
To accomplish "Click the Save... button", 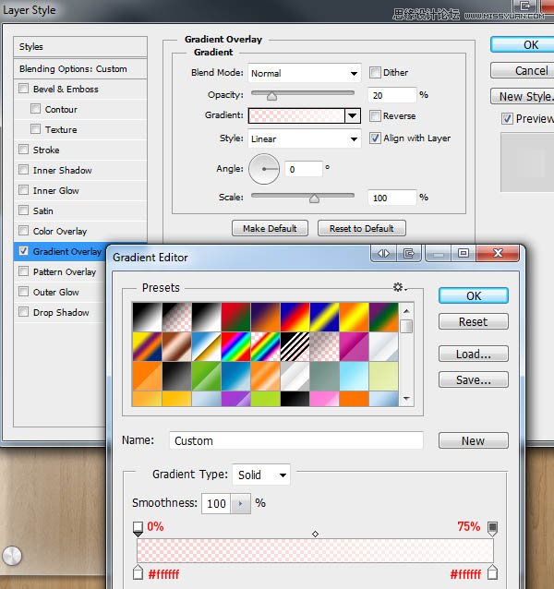I will point(474,379).
